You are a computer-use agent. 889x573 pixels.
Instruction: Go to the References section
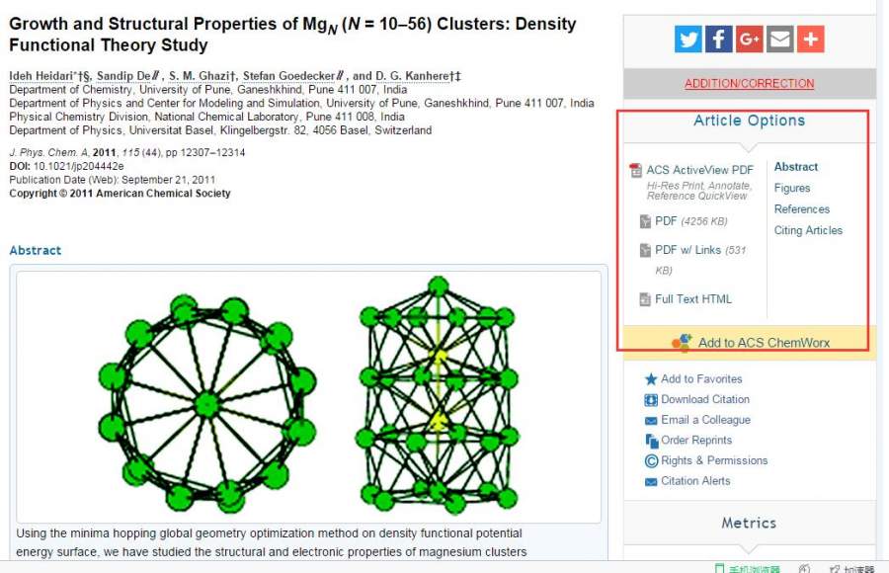click(802, 209)
